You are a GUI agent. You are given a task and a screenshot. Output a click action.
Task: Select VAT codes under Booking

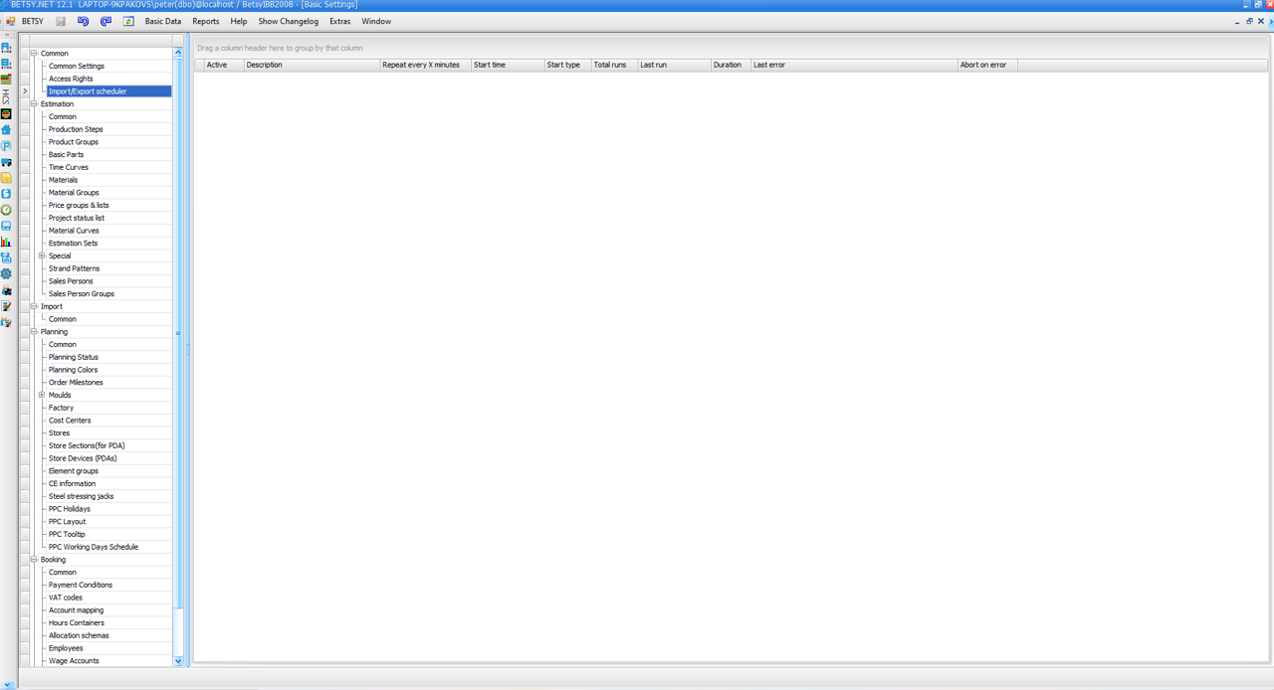point(66,598)
